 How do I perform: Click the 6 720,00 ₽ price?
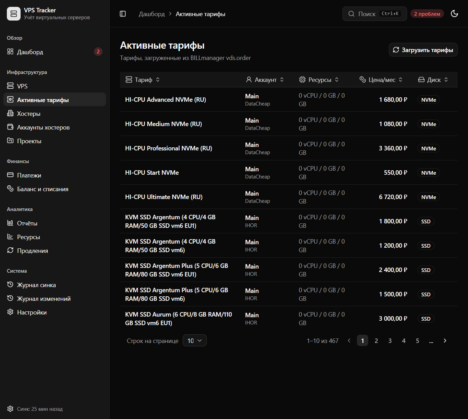393,197
